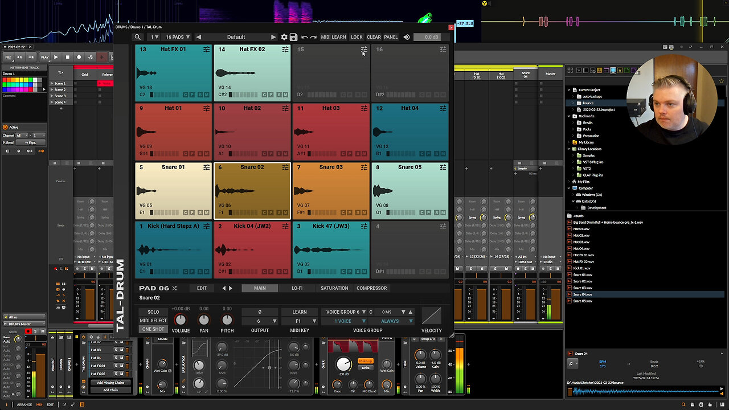Solo pad 5 Snare 01 with S button
The width and height of the screenshot is (729, 410).
[200, 213]
